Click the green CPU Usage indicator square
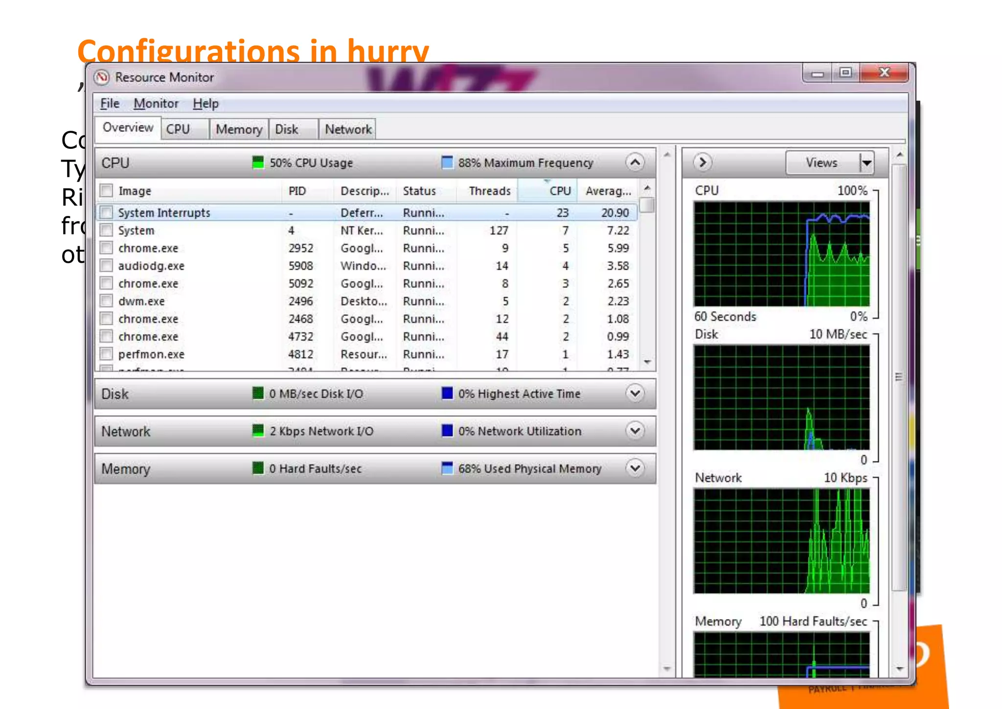The image size is (1002, 709). (257, 162)
